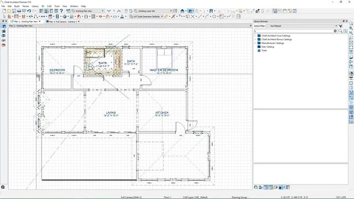354x199 pixels.
Task: Click the library filter funnel icon
Action: [341, 26]
